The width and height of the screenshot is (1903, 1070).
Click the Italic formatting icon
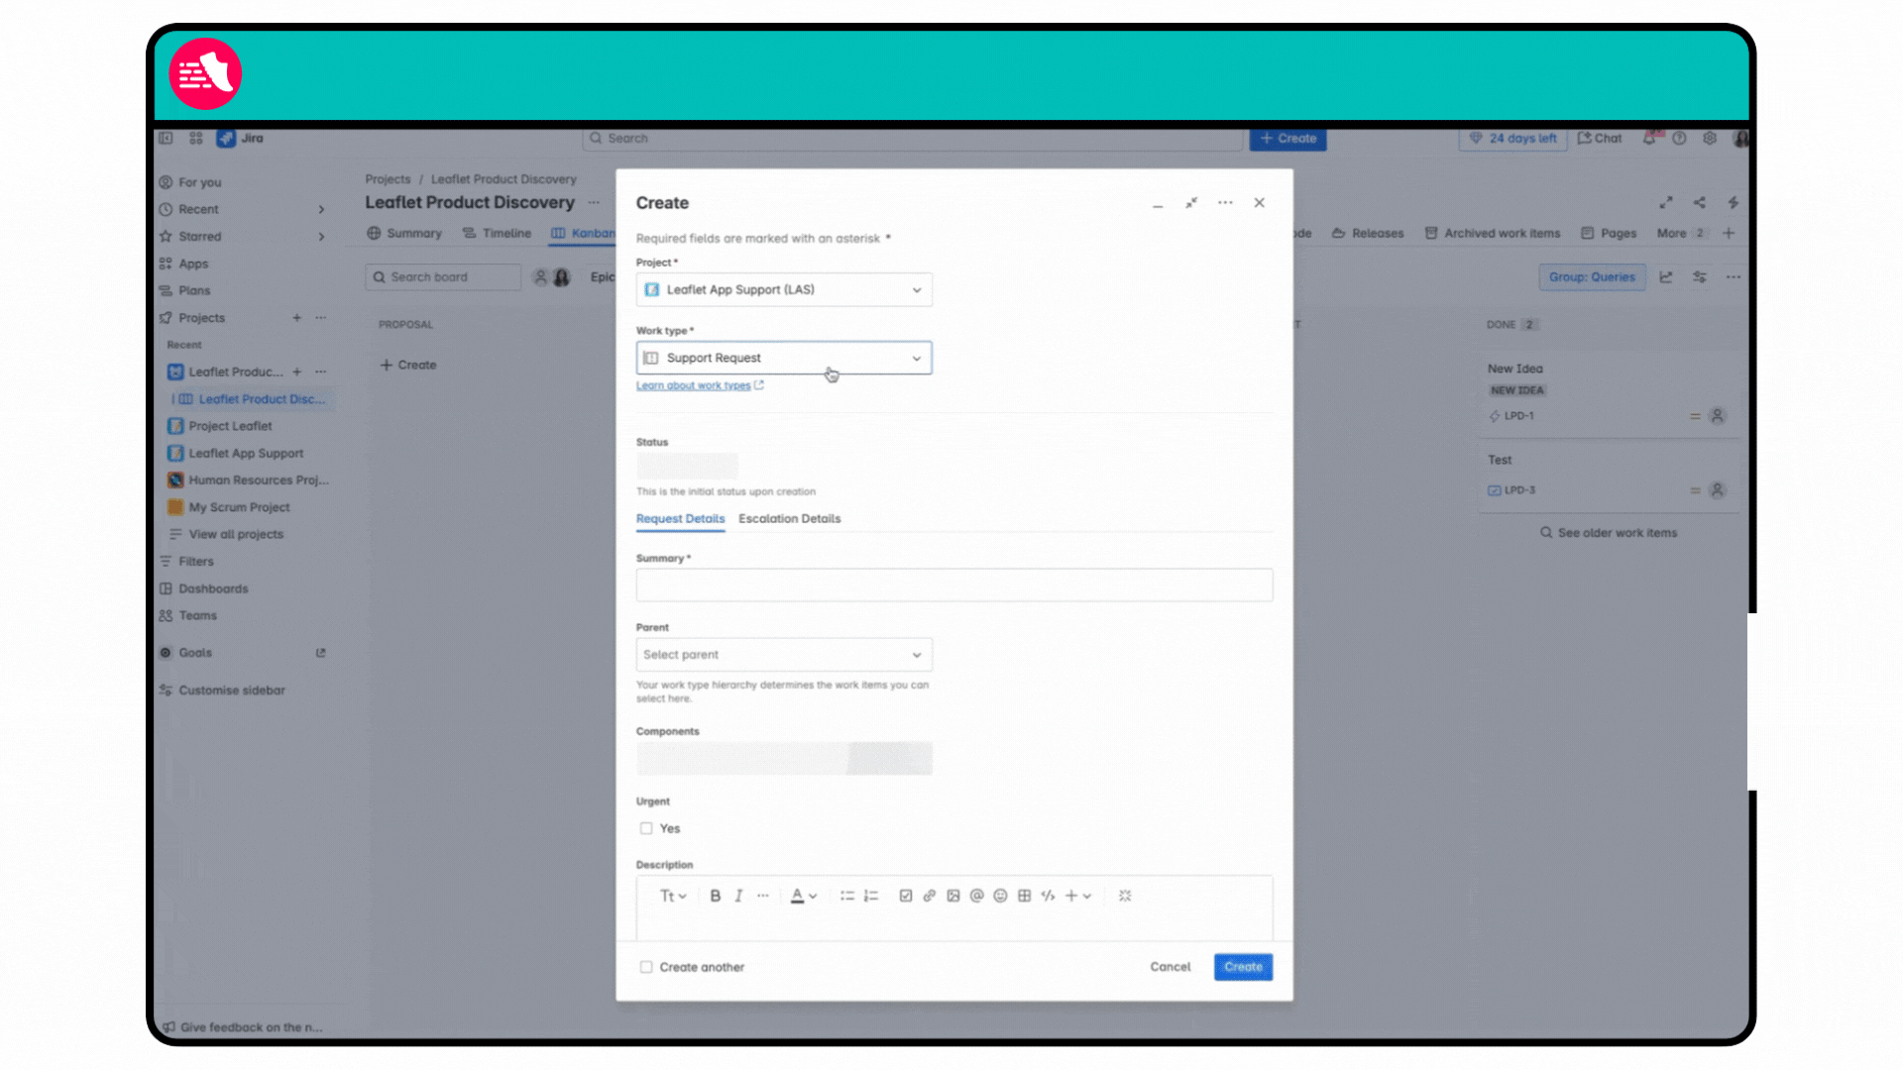738,896
